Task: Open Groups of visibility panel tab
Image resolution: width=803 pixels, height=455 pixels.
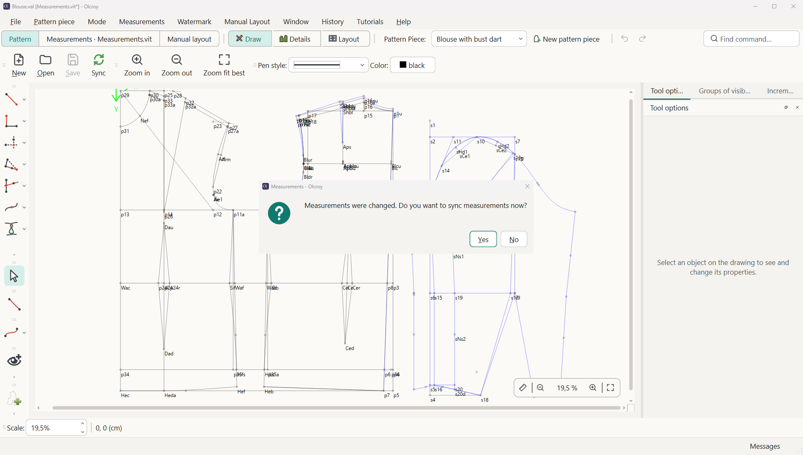Action: click(x=724, y=91)
